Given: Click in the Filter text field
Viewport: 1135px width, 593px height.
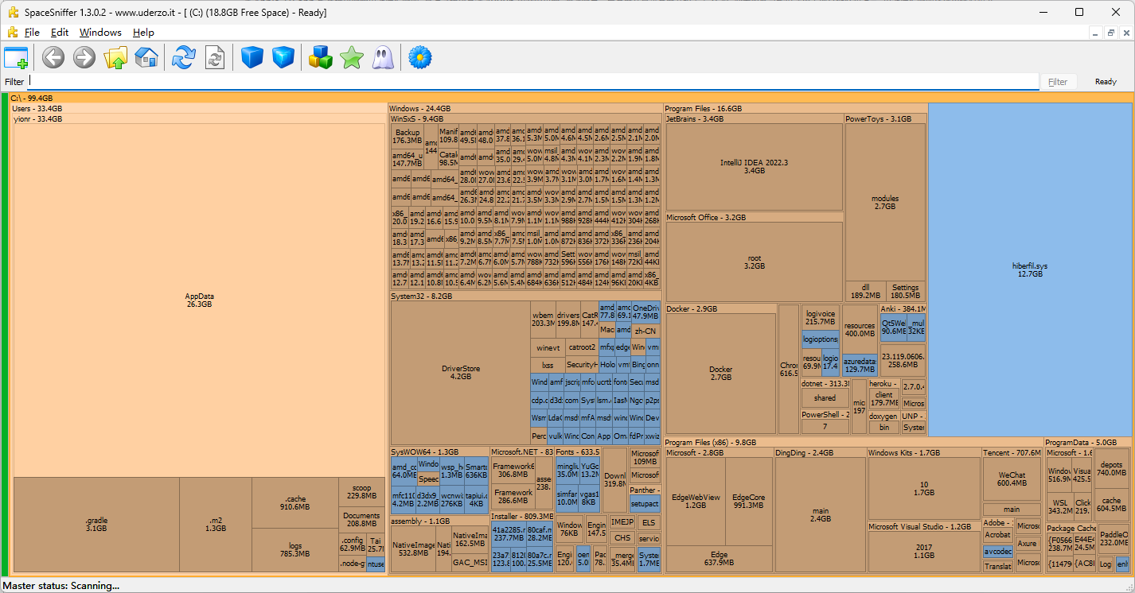Looking at the screenshot, I should [533, 81].
